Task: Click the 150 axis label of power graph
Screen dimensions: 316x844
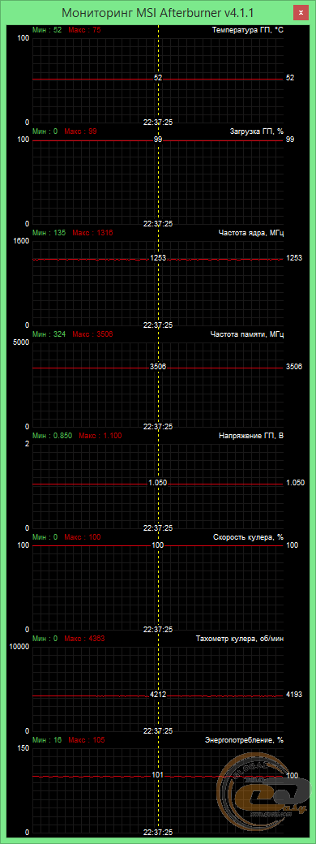Action: 23,749
